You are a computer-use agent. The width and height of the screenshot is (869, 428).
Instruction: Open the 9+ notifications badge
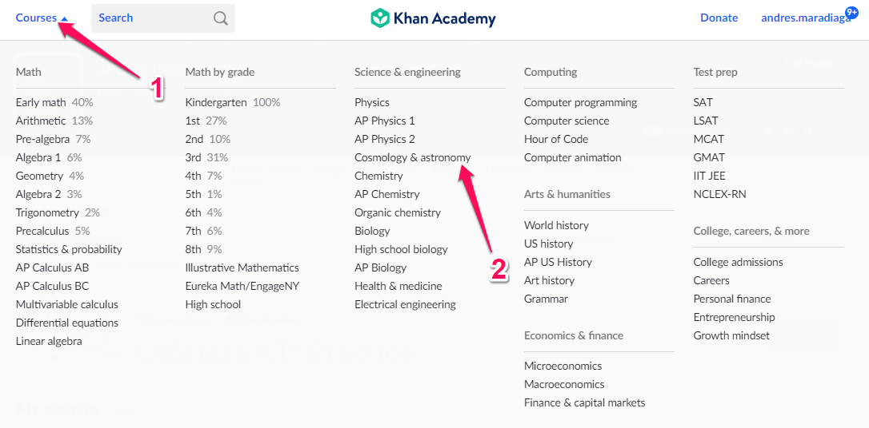coord(851,11)
